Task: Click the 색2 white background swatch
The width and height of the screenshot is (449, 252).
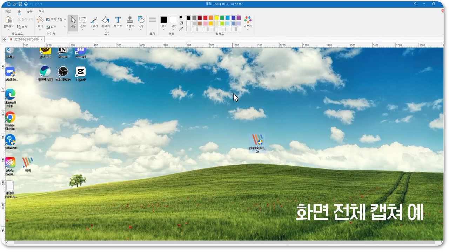Action: click(173, 20)
